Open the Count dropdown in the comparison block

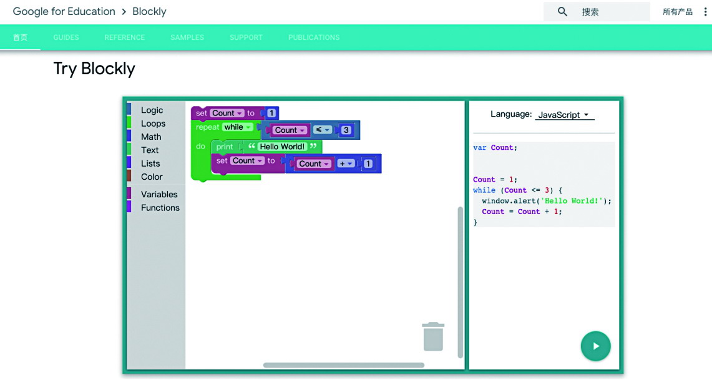tap(290, 130)
